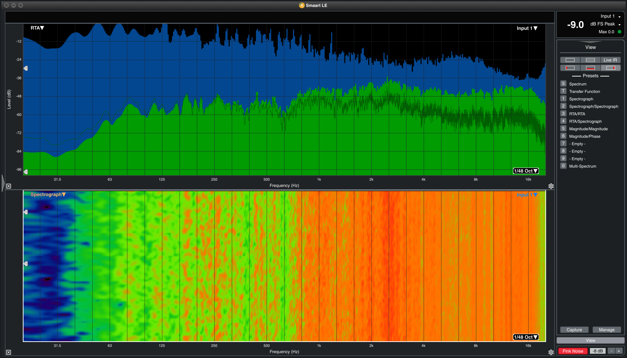
Task: Click preset key 7 next to first Empty slot
Action: point(563,143)
